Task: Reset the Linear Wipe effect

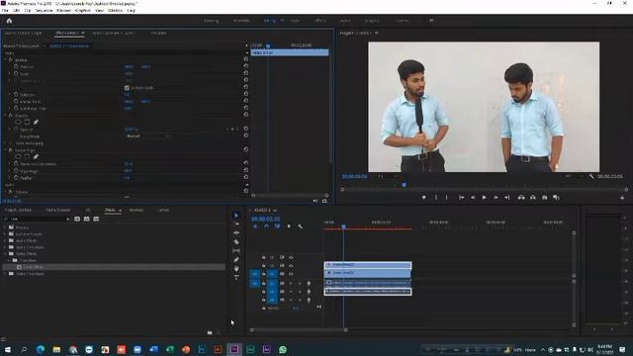Action: tap(246, 149)
